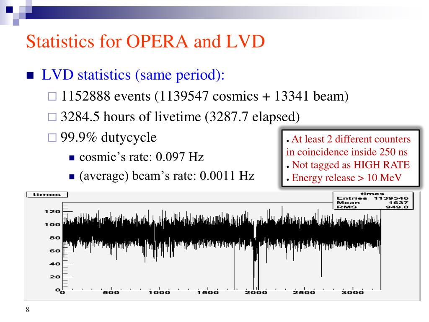Click the slide title 'Statistics for OPERA and LVD'
The height and width of the screenshot is (322, 429).
click(145, 42)
